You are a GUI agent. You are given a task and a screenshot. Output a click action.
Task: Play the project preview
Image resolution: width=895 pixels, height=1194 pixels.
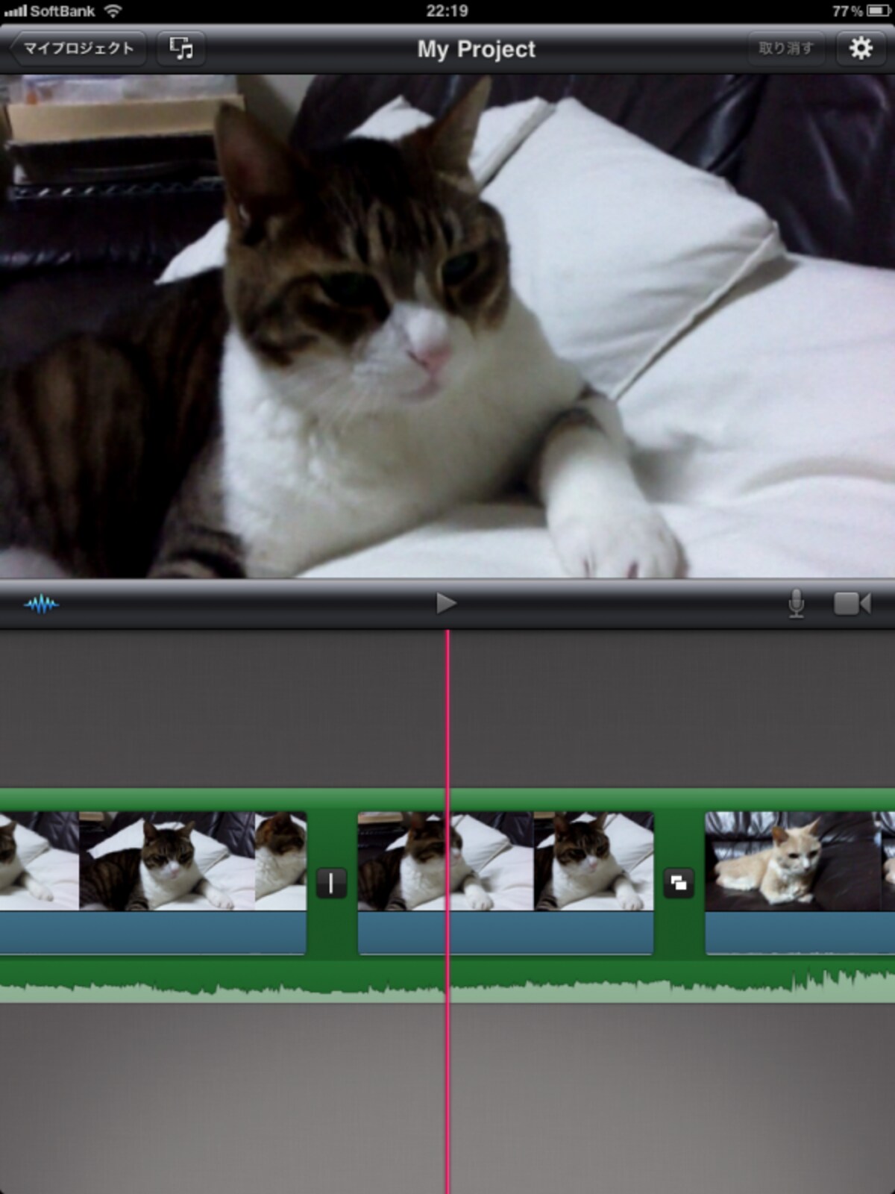point(446,603)
